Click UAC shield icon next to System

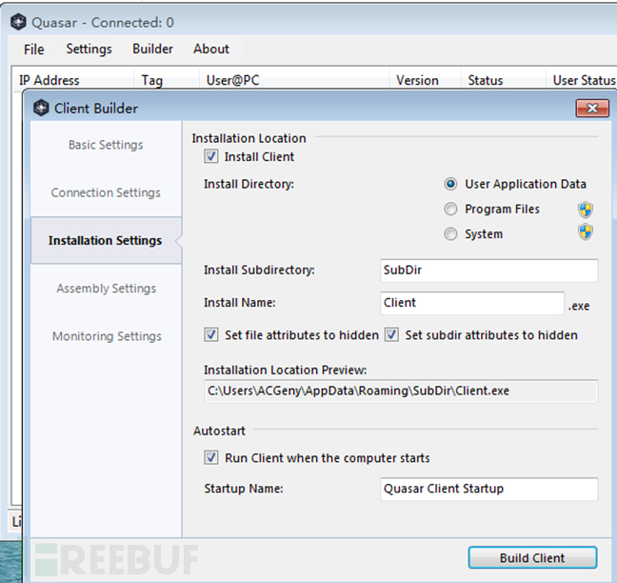pos(586,232)
